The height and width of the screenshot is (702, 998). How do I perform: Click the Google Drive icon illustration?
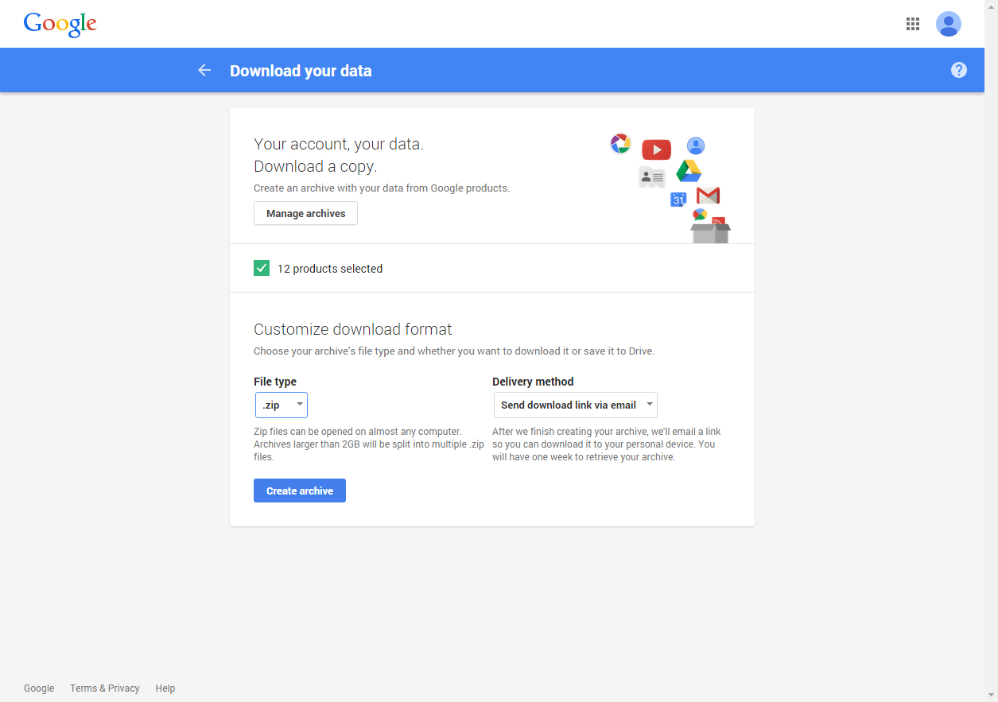coord(689,171)
